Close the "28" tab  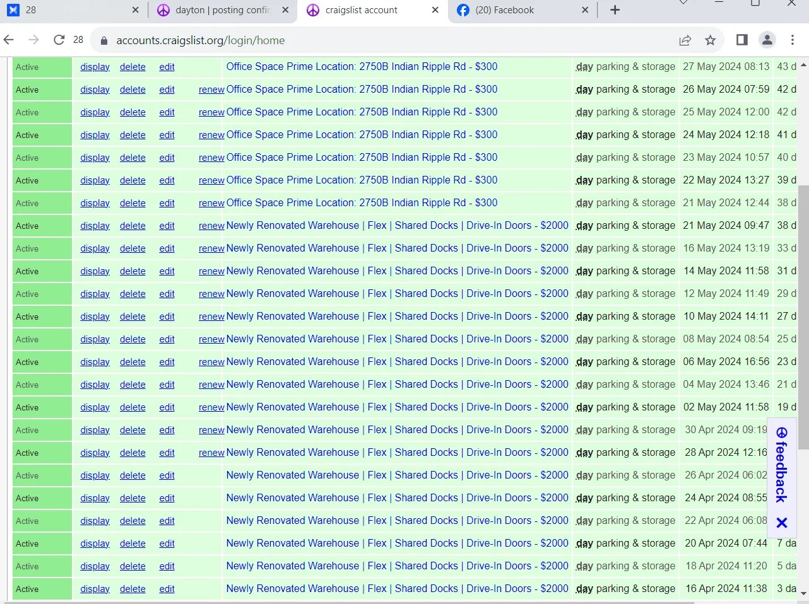pyautogui.click(x=136, y=10)
